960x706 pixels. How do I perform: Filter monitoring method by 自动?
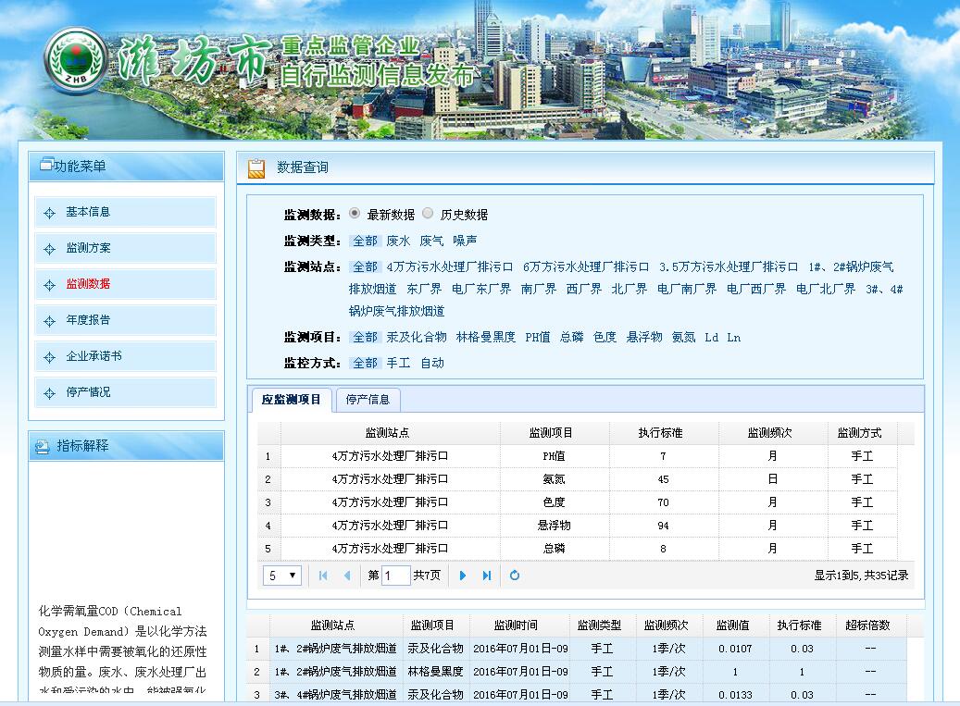point(432,363)
